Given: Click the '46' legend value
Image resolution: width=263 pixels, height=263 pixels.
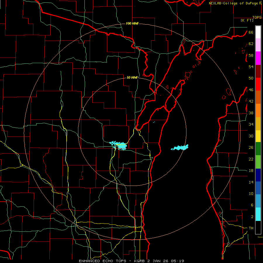Looking at the screenshot, I should tap(251, 90).
